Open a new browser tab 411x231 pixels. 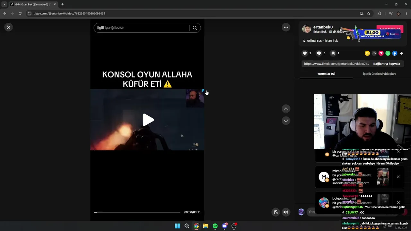(62, 4)
